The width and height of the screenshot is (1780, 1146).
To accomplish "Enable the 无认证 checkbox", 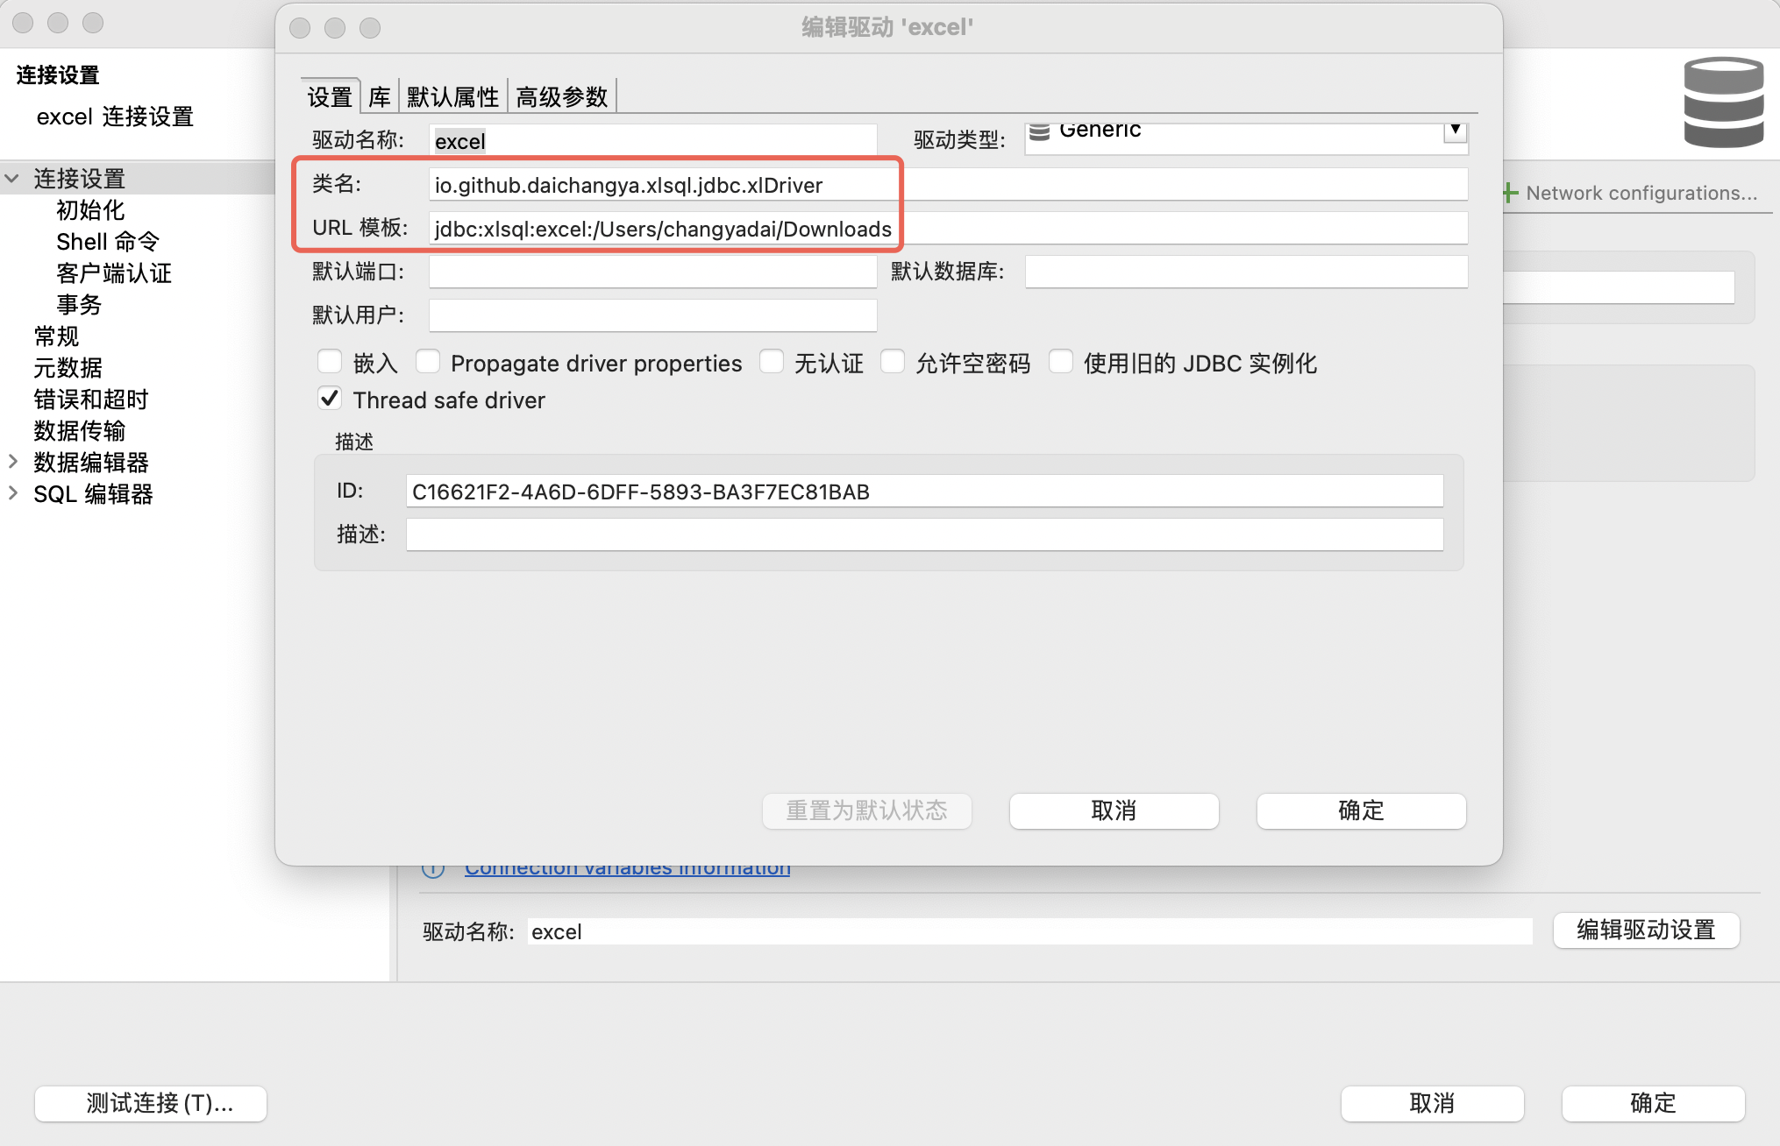I will click(x=772, y=362).
